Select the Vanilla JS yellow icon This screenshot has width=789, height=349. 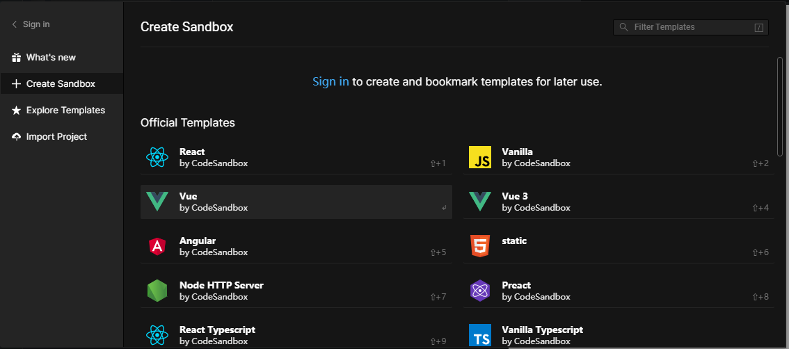tap(480, 157)
